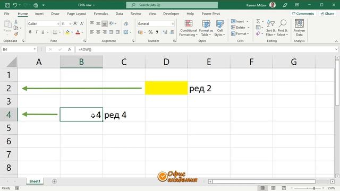The height and width of the screenshot is (191, 340).
Task: Apply the Borders icon
Action: point(55,32)
